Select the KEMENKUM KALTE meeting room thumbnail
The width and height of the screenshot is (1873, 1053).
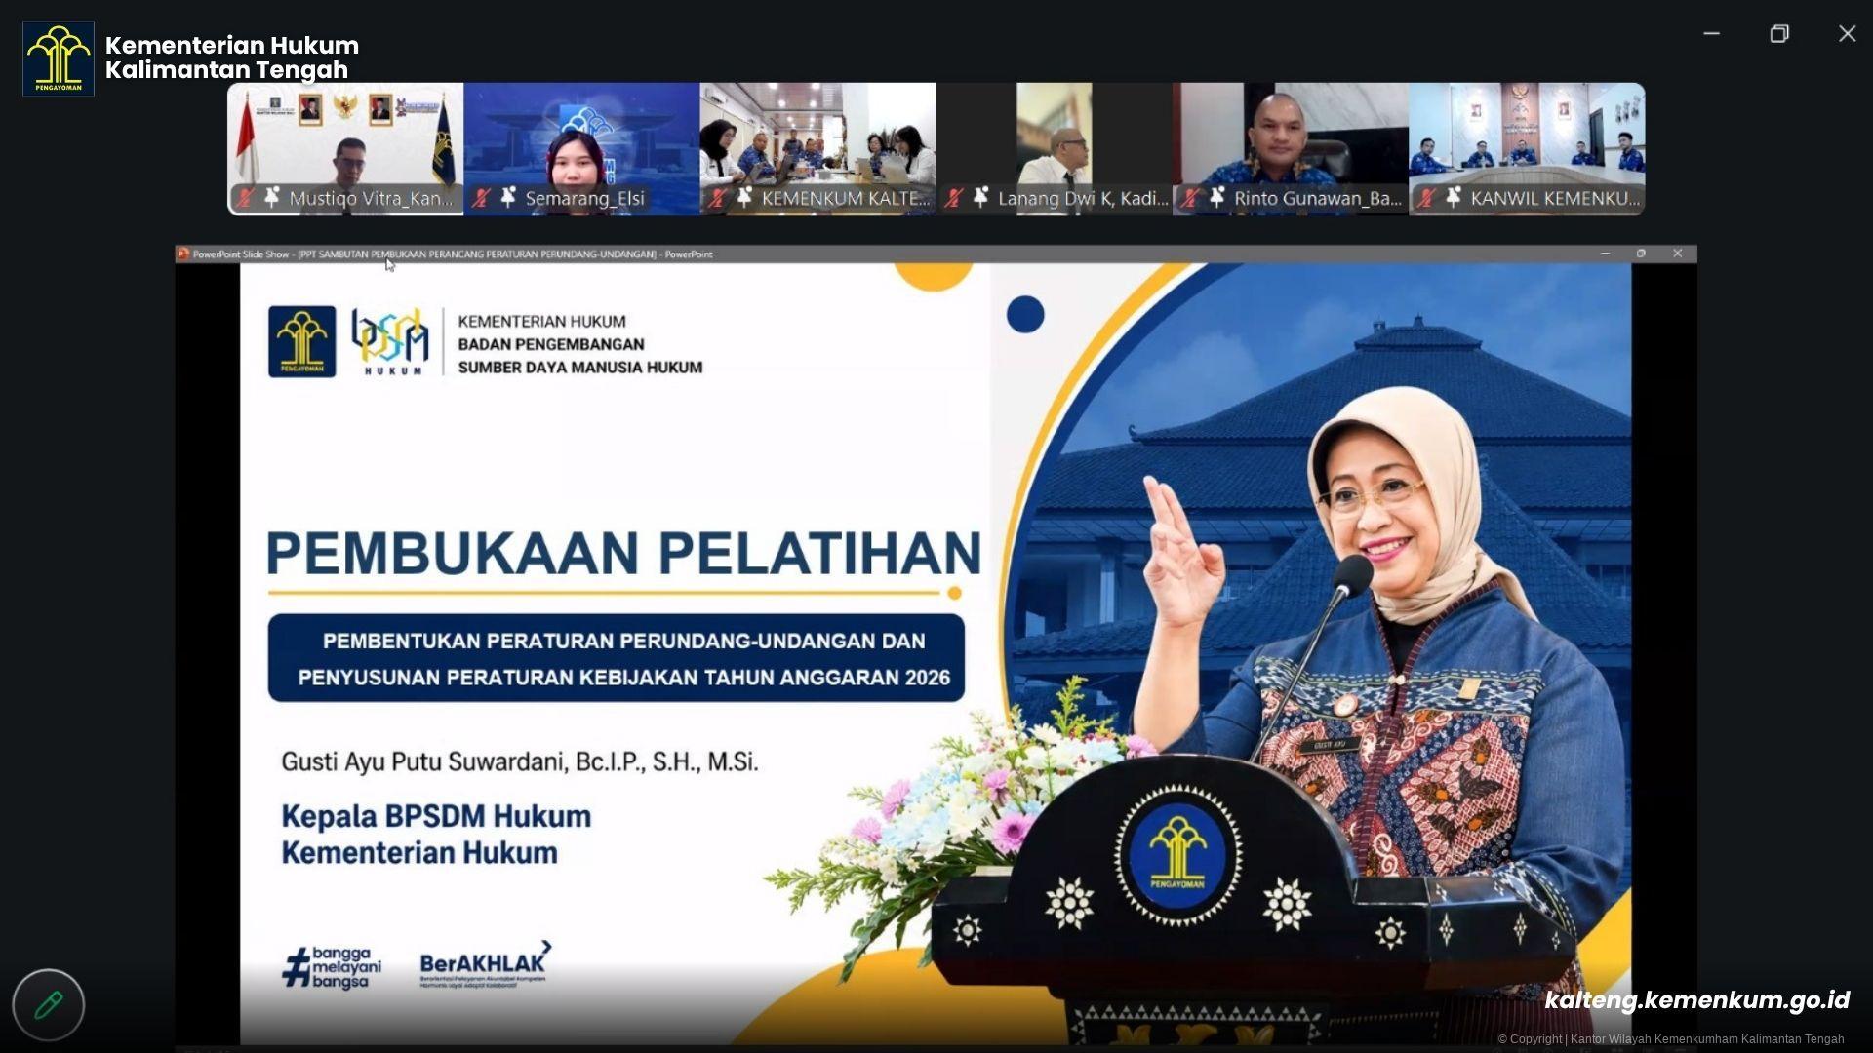tap(817, 148)
